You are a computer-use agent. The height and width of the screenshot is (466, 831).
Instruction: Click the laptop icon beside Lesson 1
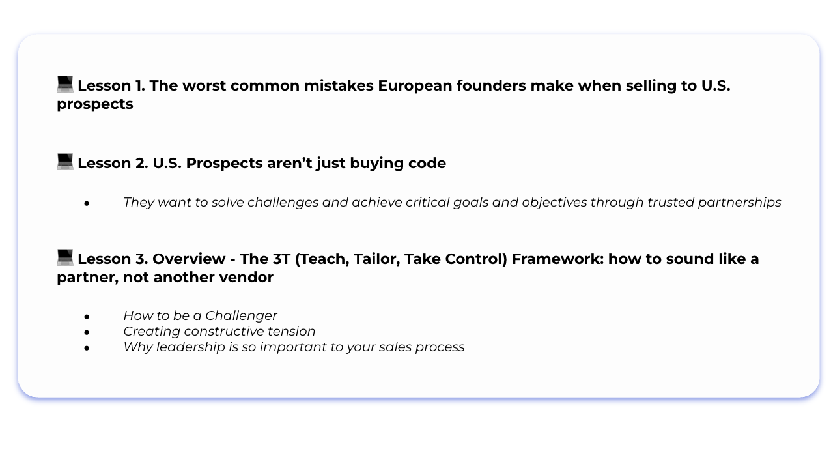click(x=65, y=85)
